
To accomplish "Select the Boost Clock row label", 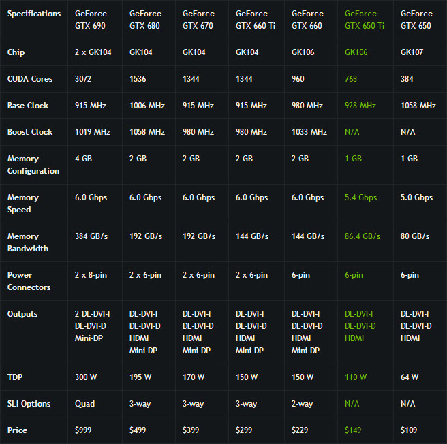I will click(30, 132).
